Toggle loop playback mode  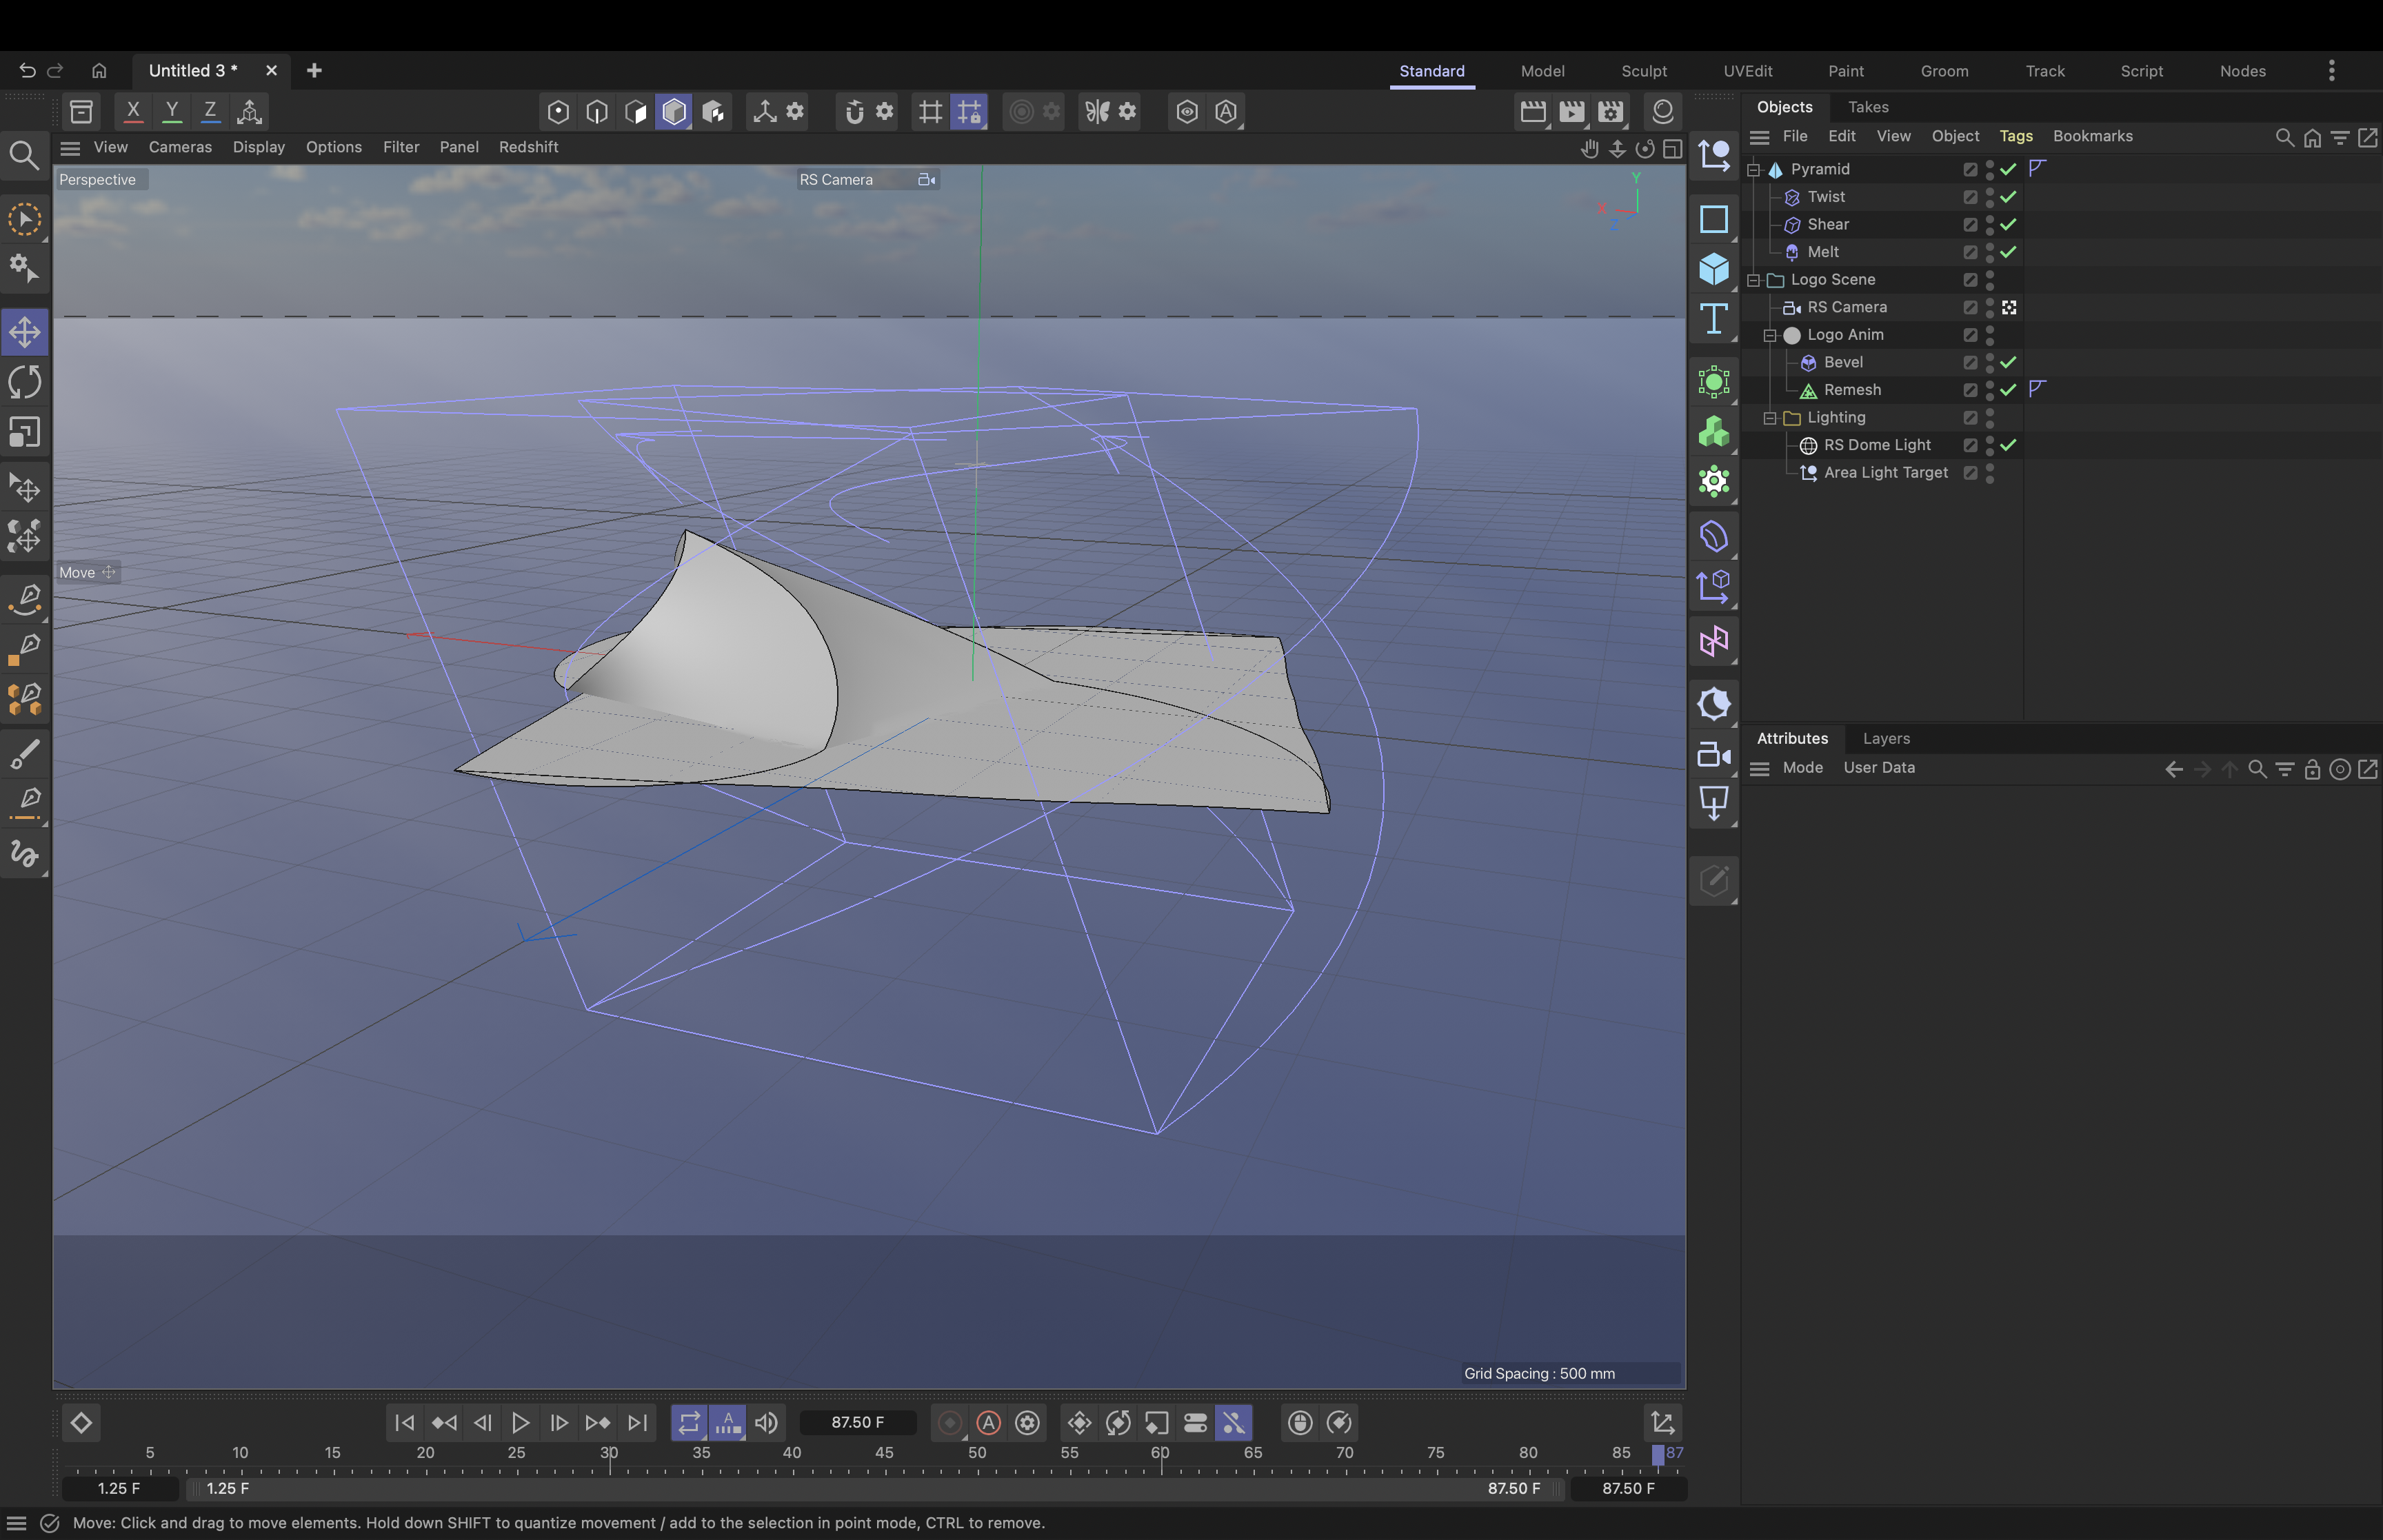[x=689, y=1423]
